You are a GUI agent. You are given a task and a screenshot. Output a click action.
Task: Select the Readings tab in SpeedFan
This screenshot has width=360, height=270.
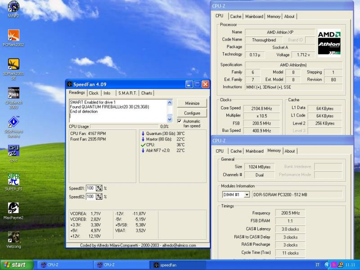pos(77,93)
